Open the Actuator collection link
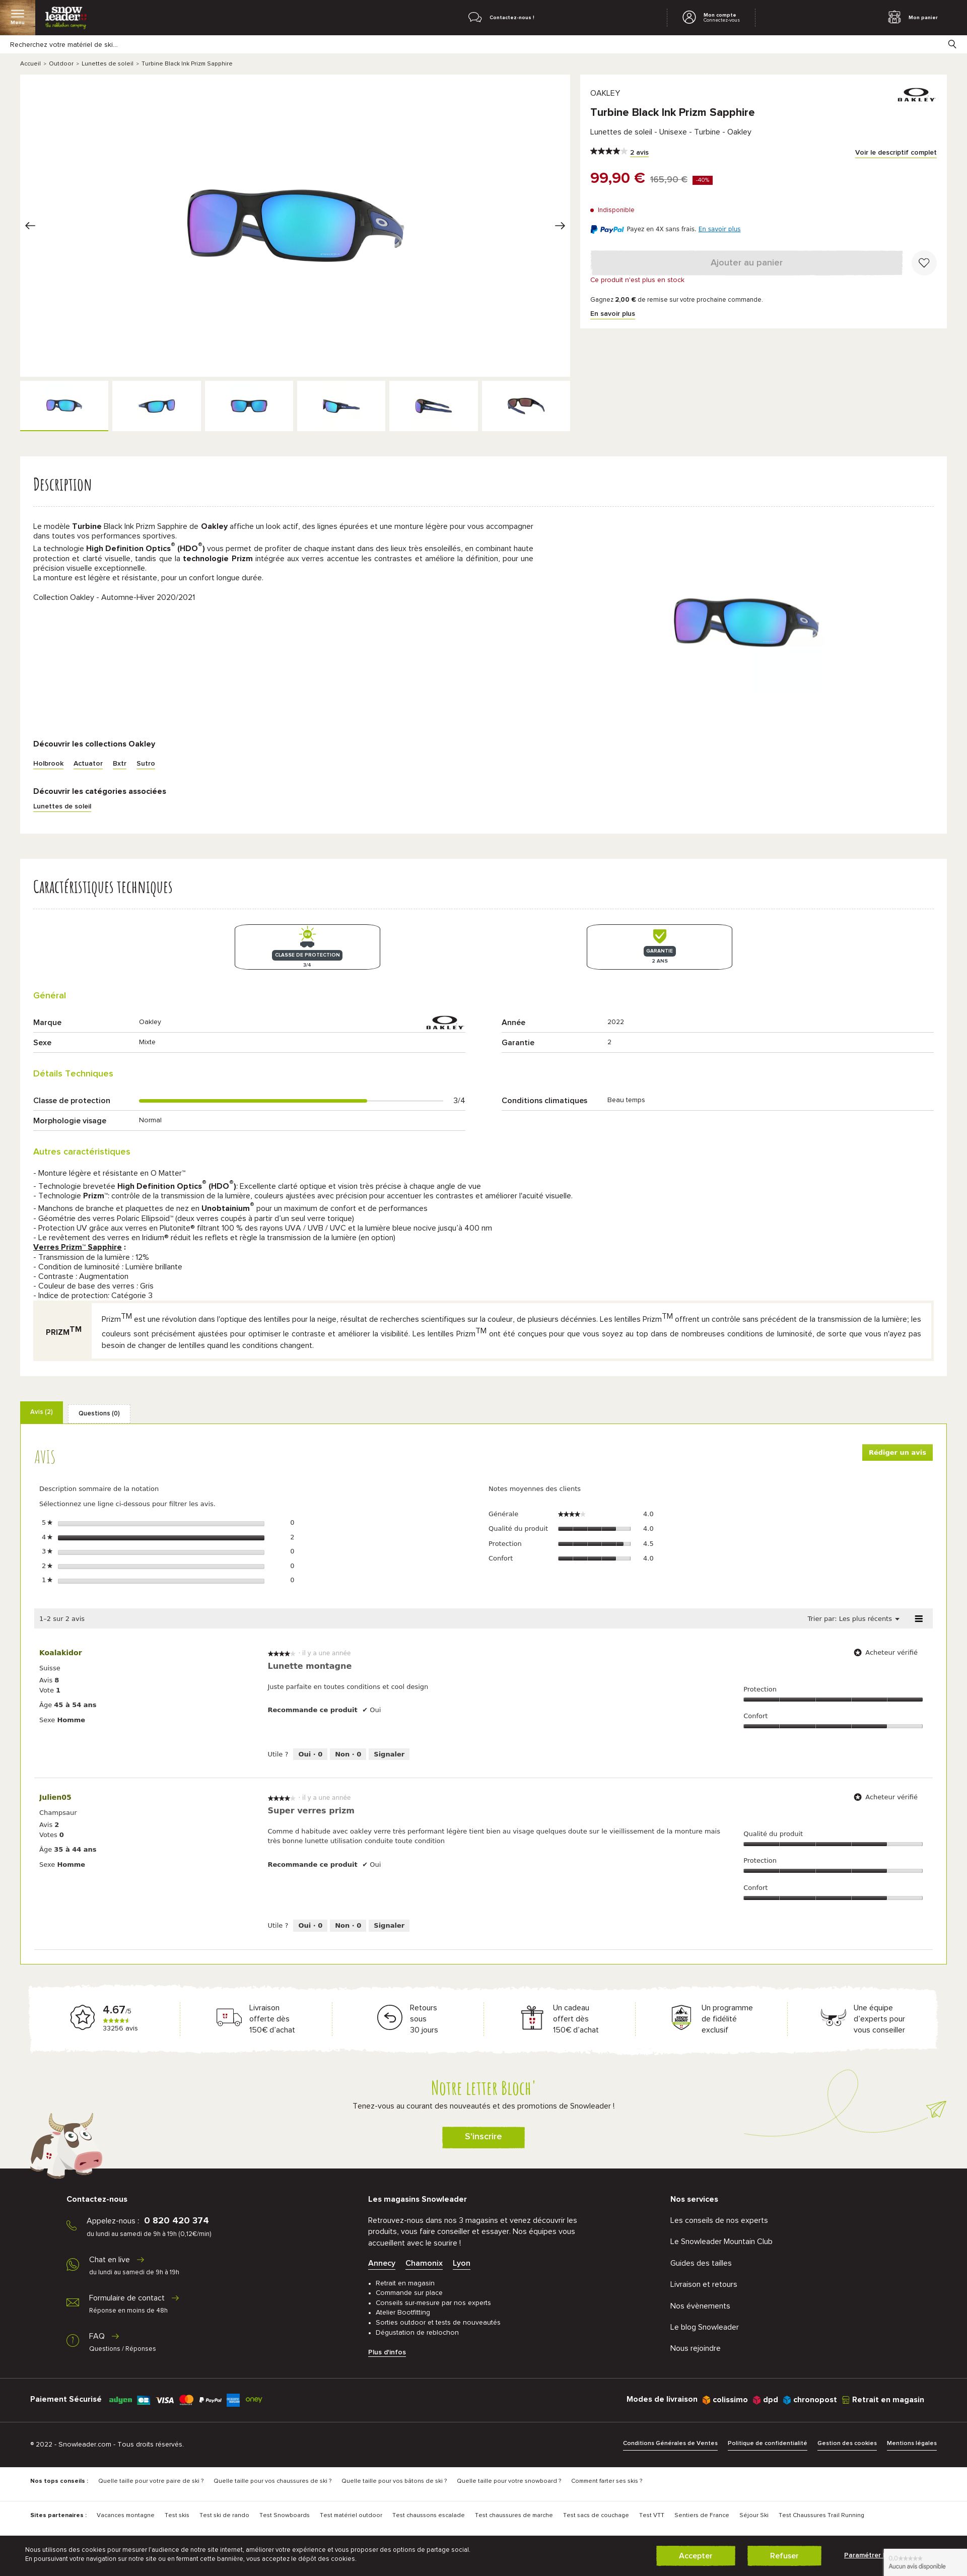967x2576 pixels. tap(88, 764)
